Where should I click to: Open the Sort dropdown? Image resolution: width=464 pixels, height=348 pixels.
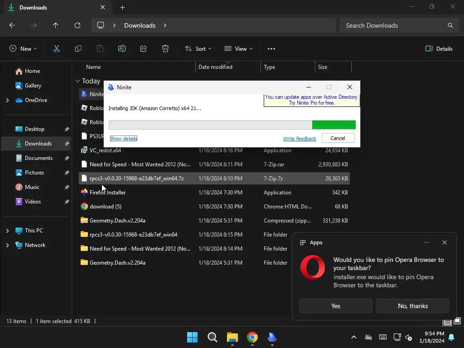(198, 49)
